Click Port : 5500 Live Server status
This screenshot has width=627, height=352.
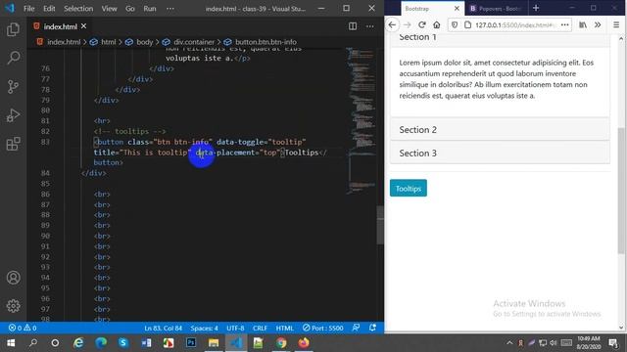322,329
